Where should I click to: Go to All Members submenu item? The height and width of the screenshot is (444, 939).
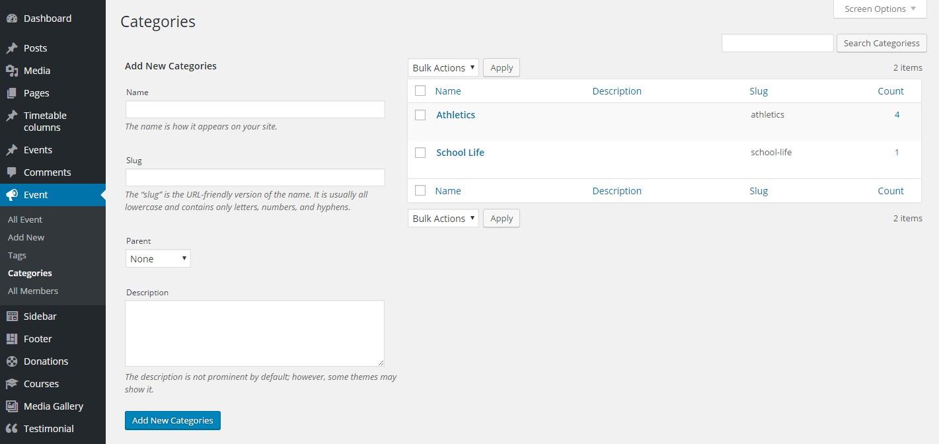click(33, 291)
